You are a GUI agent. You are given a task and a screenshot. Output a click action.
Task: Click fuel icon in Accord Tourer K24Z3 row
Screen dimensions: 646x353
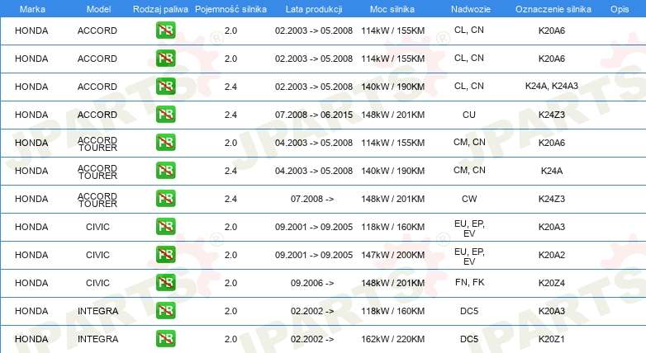[165, 198]
